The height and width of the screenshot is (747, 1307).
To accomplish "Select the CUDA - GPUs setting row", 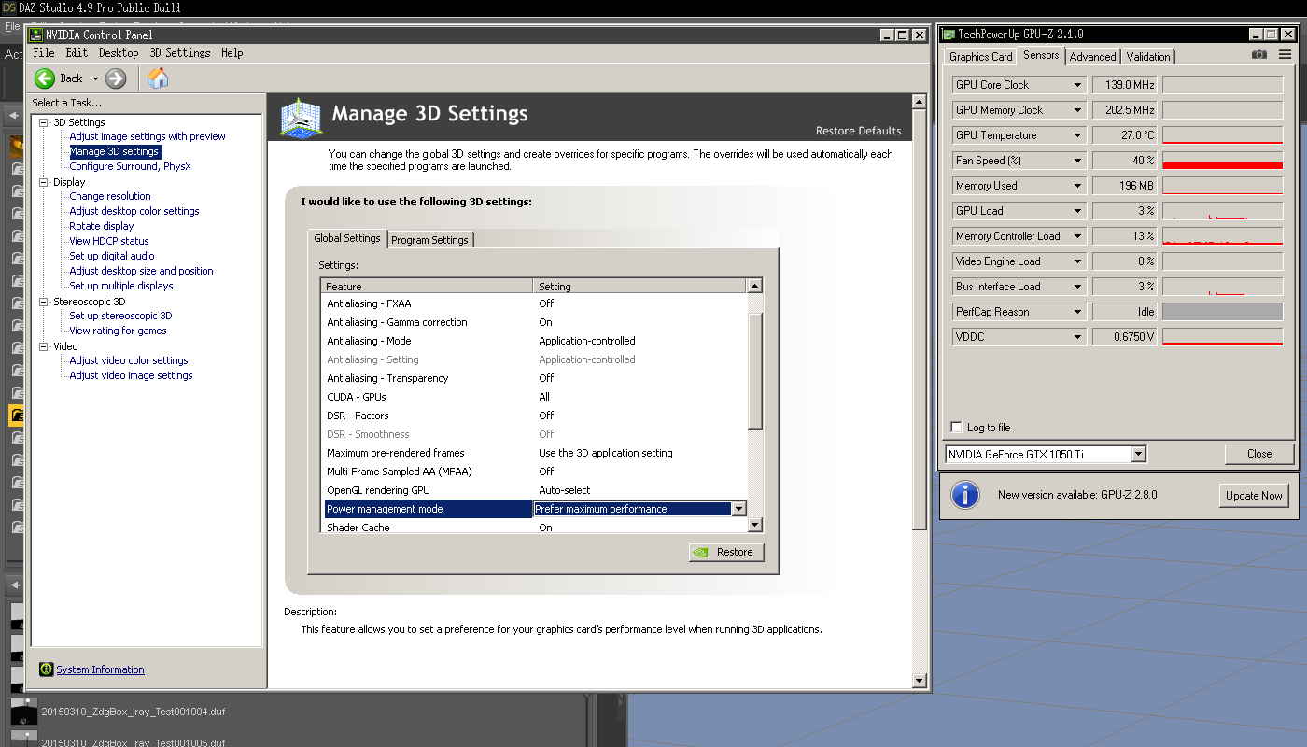I will coord(535,397).
